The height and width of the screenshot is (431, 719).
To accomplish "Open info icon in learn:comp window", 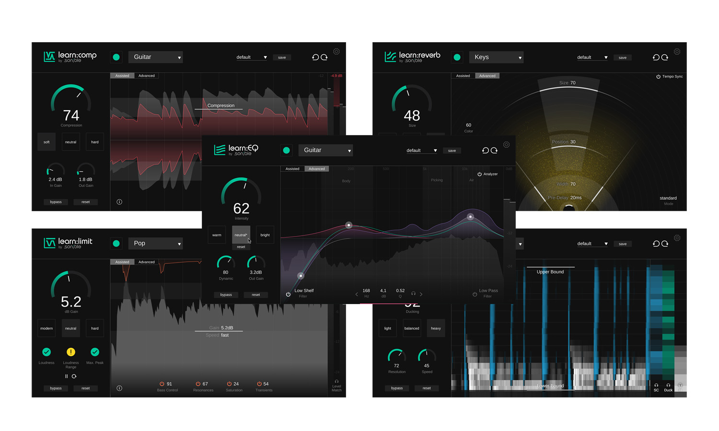I will pos(119,202).
